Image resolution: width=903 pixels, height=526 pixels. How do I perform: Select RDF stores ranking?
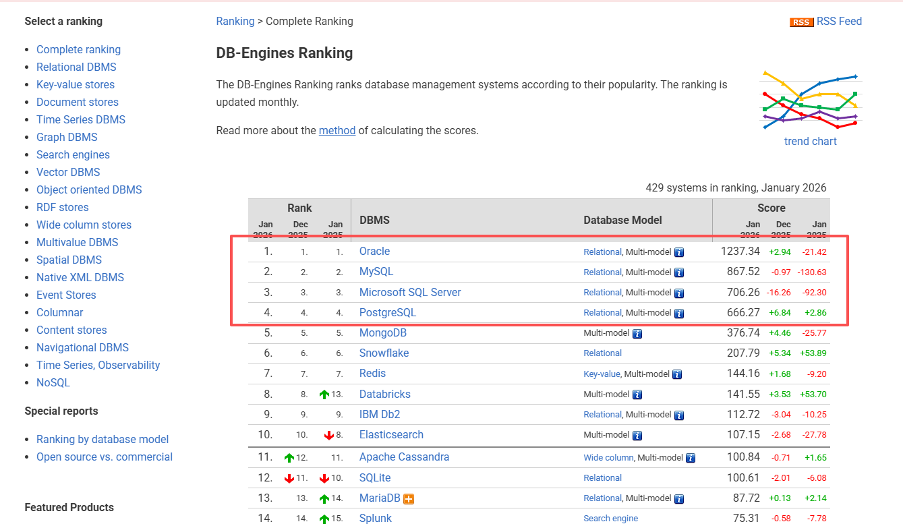[63, 207]
